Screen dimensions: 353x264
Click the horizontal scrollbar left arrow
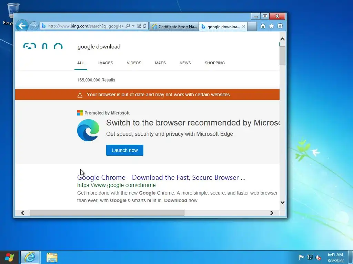(22, 213)
